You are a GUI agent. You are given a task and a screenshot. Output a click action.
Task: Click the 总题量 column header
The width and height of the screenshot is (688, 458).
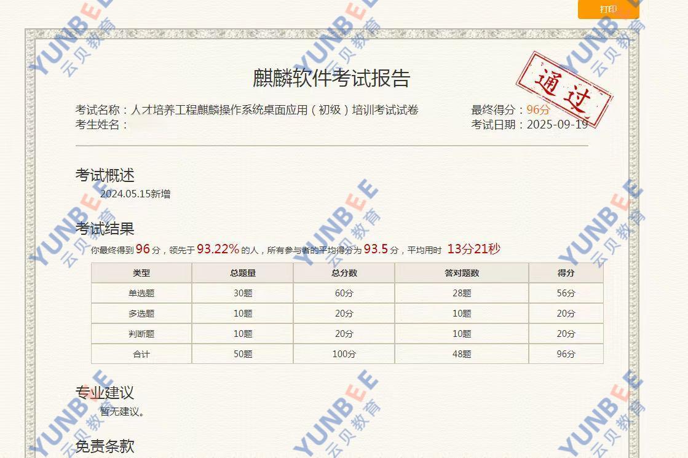pos(243,273)
